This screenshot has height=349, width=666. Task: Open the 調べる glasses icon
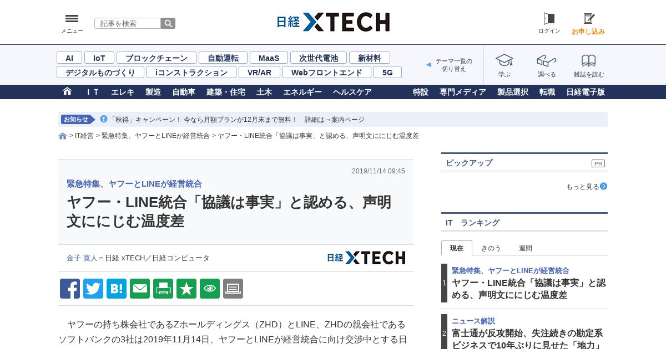tap(547, 60)
